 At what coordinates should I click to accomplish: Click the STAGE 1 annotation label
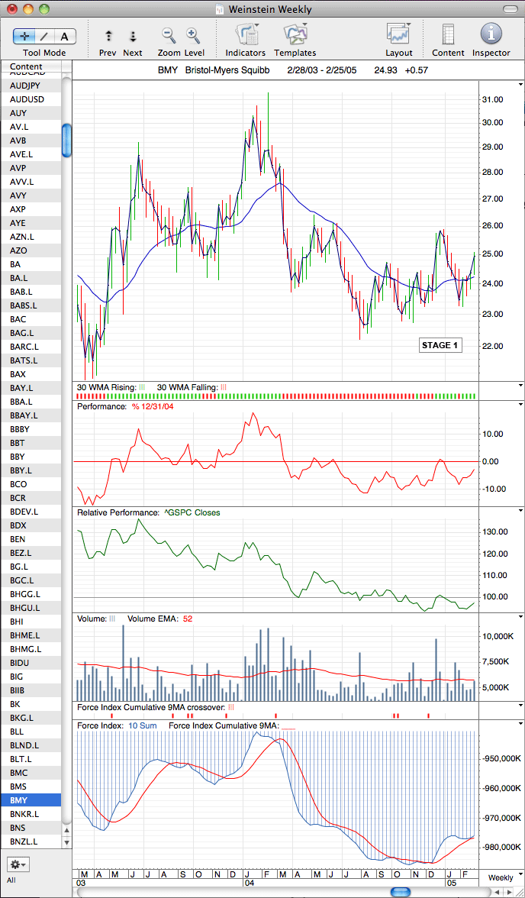click(x=440, y=345)
